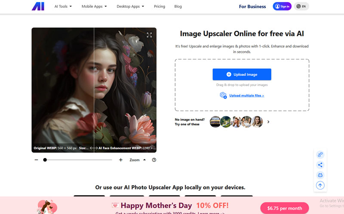Screen dimensions: 344x214
Task: Click the Sign in button
Action: 282,6
